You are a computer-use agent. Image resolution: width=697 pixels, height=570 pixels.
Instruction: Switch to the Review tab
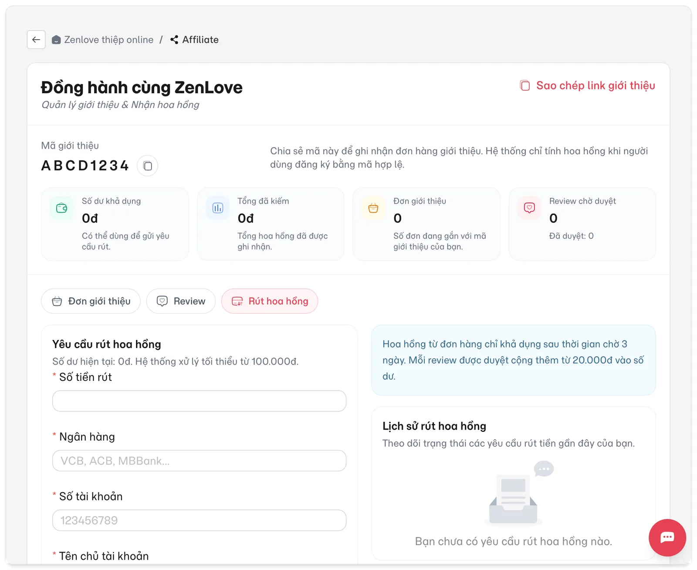[x=181, y=301]
